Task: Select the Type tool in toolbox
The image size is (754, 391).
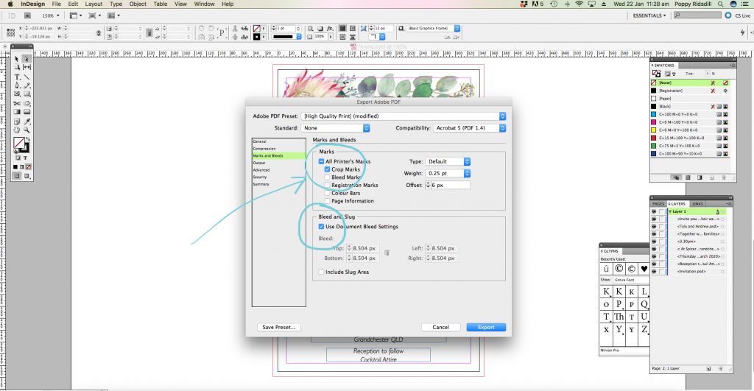Action: (17, 77)
